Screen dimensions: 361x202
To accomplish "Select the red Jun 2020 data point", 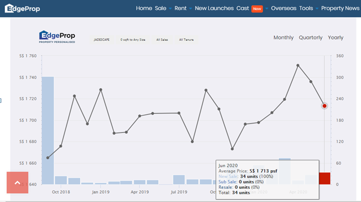I will (324, 106).
